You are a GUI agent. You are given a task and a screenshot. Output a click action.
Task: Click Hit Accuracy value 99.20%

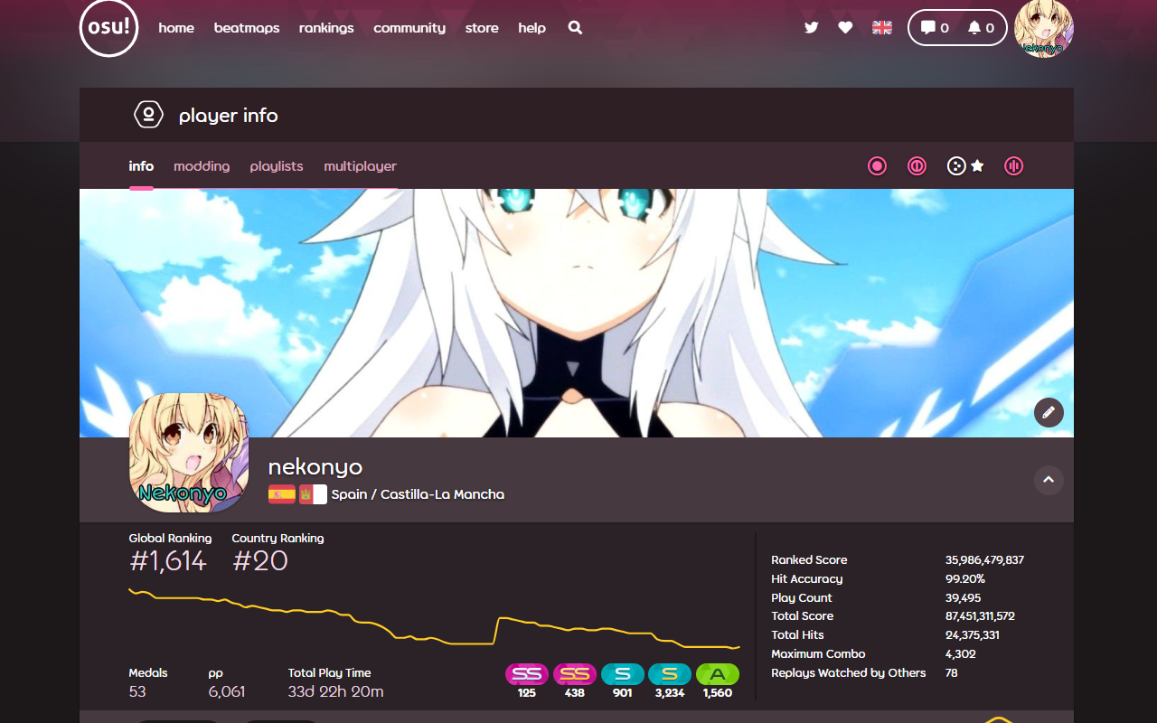coord(965,579)
